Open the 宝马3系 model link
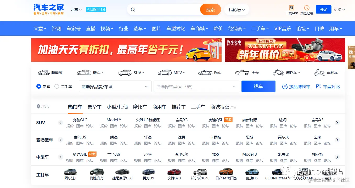The width and height of the screenshot is (355, 188). coord(114,154)
